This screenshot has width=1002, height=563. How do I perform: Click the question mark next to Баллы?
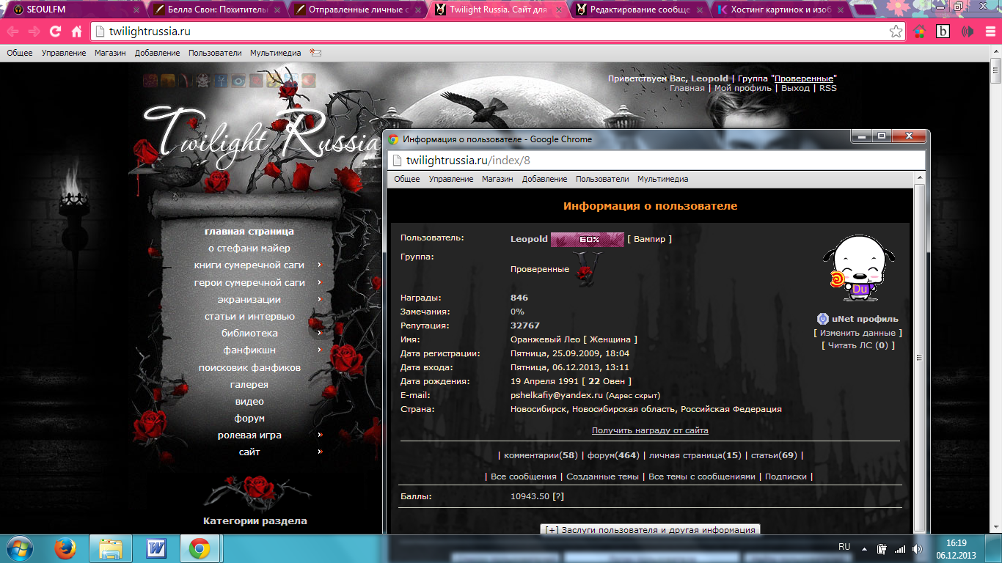click(x=558, y=496)
